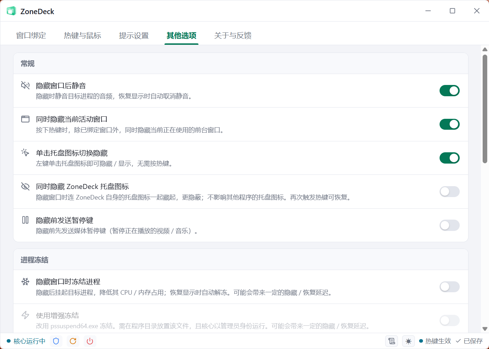Click the 隐藏窗口后静音 setting title
The height and width of the screenshot is (349, 489).
pyautogui.click(x=61, y=86)
